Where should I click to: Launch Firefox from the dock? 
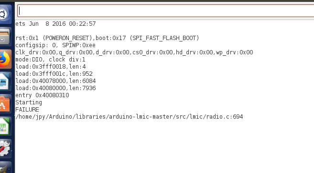(4, 59)
